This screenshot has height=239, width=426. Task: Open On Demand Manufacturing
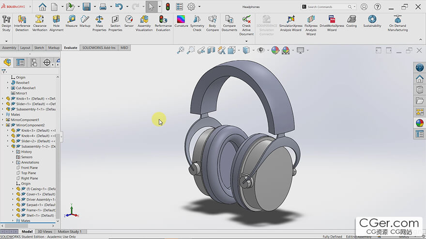397,23
